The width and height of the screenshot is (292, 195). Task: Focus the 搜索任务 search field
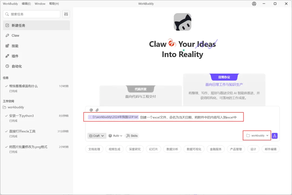32,14
